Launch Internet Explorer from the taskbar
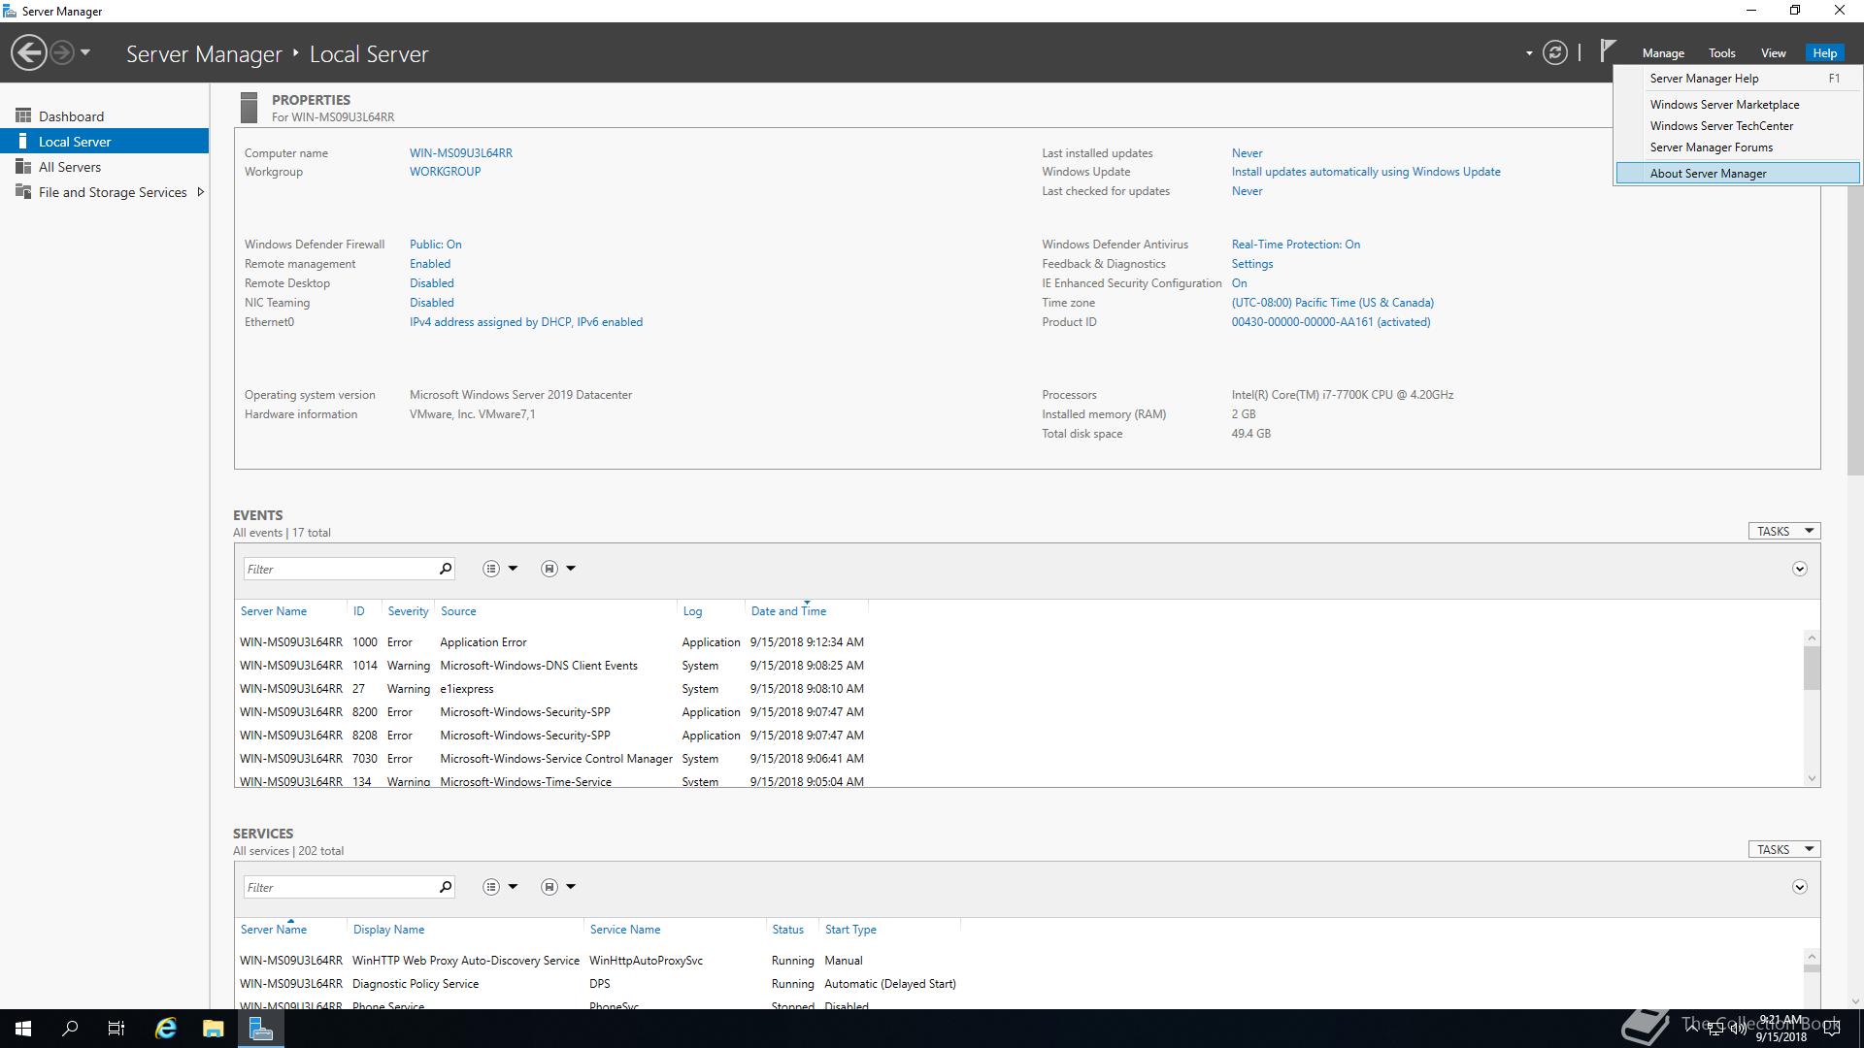The image size is (1864, 1048). pos(166,1029)
